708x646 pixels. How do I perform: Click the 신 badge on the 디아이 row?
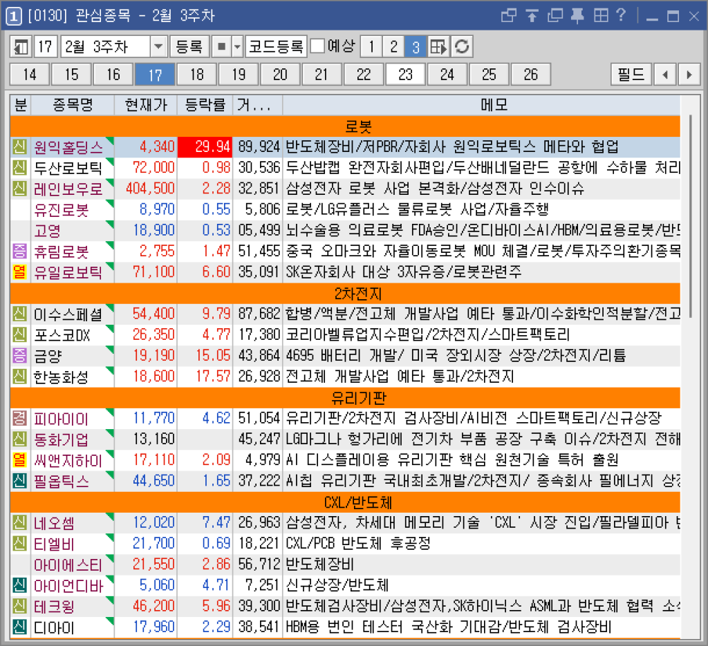[19, 627]
